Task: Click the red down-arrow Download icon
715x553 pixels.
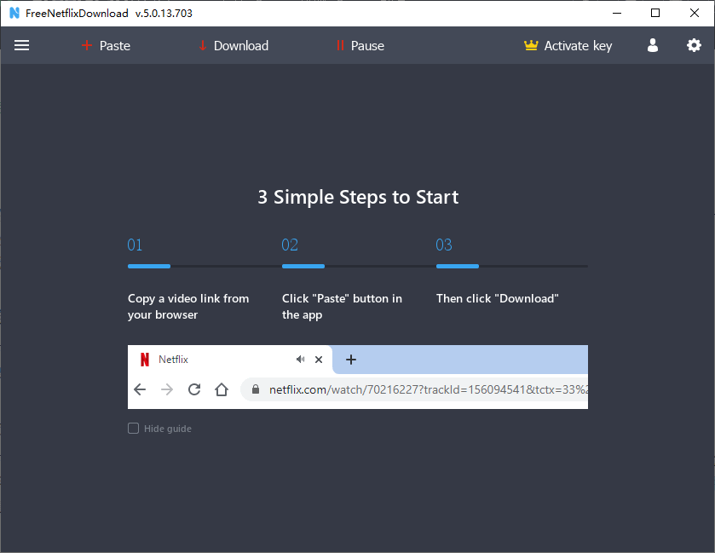Action: point(203,46)
